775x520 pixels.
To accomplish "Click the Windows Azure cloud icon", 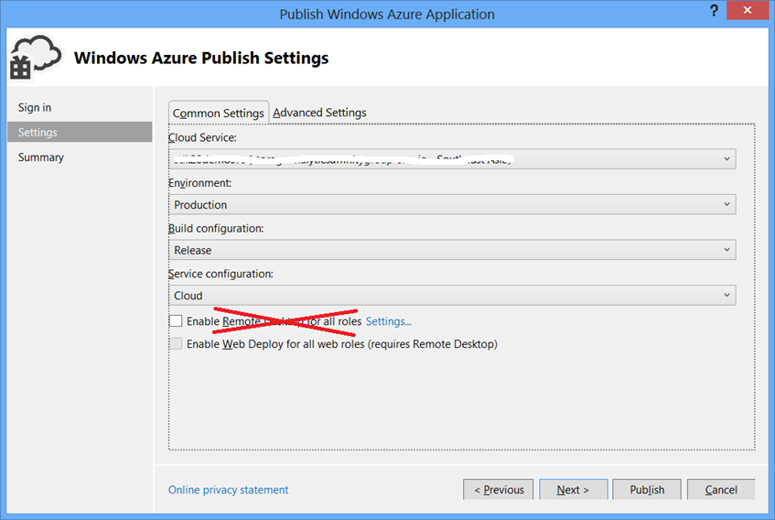I will [35, 58].
